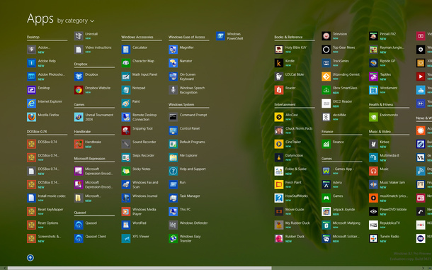Screen dimensions: 432x270
Task: Launch Top Gear News
Action: (x=339, y=50)
